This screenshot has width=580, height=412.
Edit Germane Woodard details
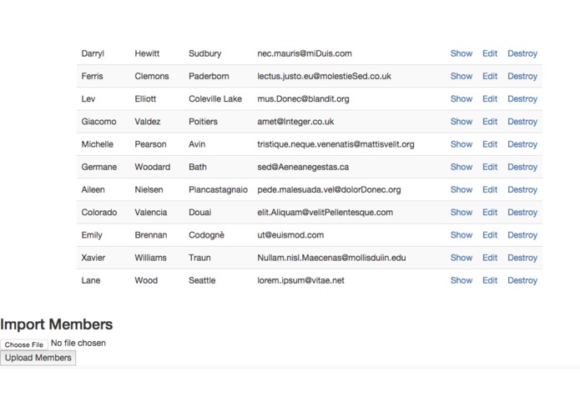pos(490,167)
